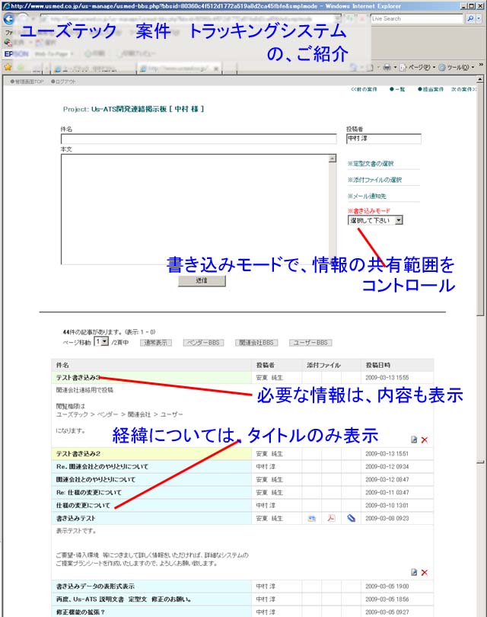This screenshot has height=617, width=487.
Task: Click the page vertical scrollbar up arrow
Action: pos(480,79)
